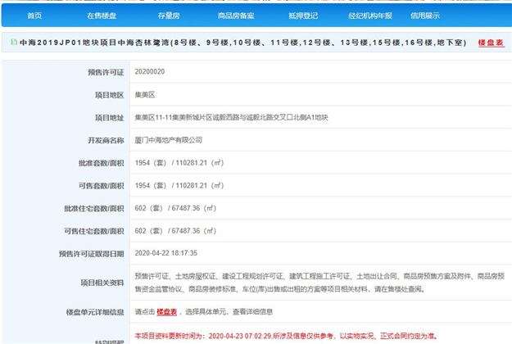Click the 预售许可证 row label
Image resolution: width=512 pixels, height=344 pixels.
[x=106, y=72]
